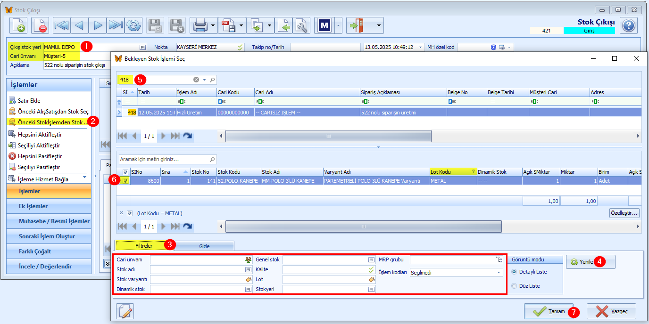The image size is (649, 324).
Task: Open MRP grubu tree lookup icon
Action: tap(499, 259)
